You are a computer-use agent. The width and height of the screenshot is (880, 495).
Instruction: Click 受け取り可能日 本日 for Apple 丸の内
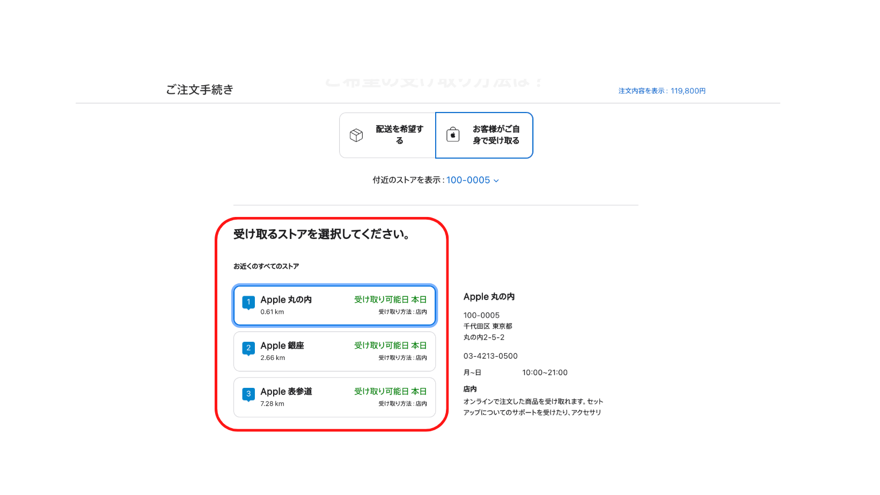pyautogui.click(x=390, y=299)
